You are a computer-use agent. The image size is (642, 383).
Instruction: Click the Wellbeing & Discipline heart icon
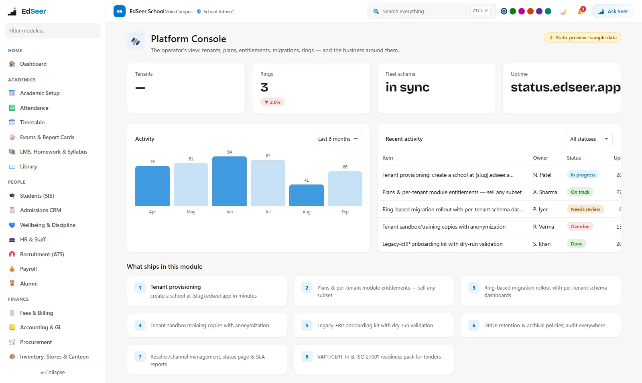tap(12, 225)
